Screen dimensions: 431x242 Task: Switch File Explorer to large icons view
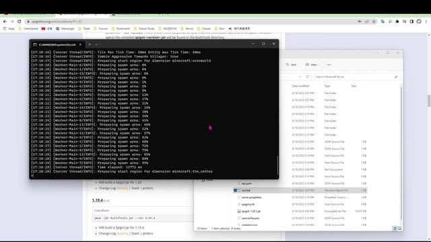399,229
